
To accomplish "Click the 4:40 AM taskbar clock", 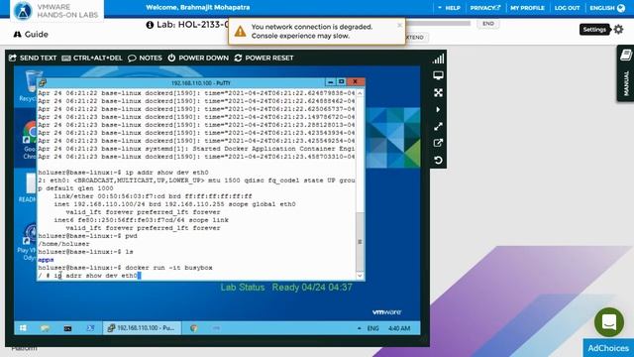I will (399, 328).
